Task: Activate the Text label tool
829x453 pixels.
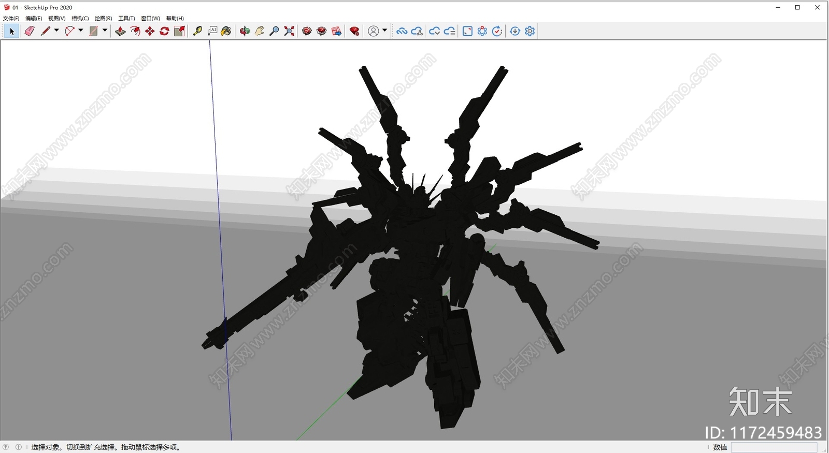Action: 212,31
